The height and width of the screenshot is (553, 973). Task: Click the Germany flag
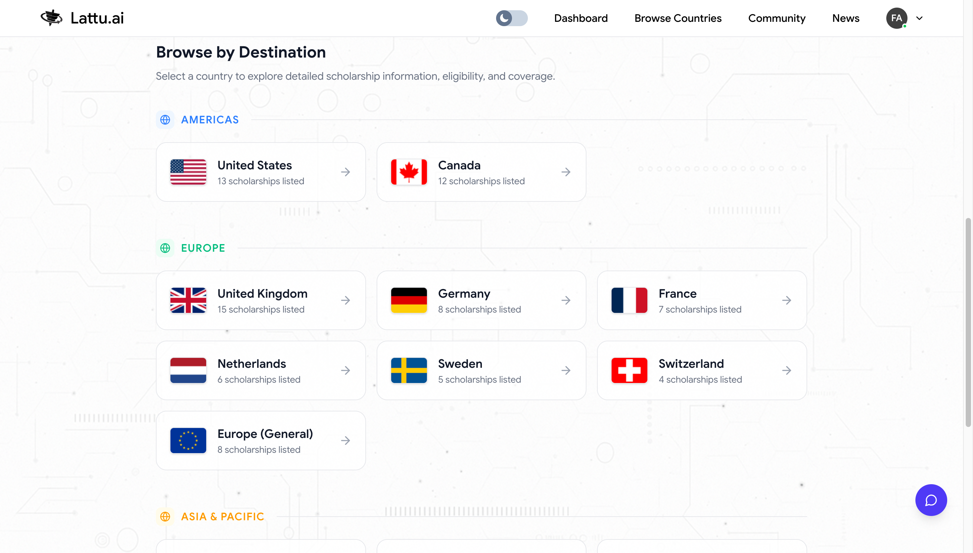point(409,300)
